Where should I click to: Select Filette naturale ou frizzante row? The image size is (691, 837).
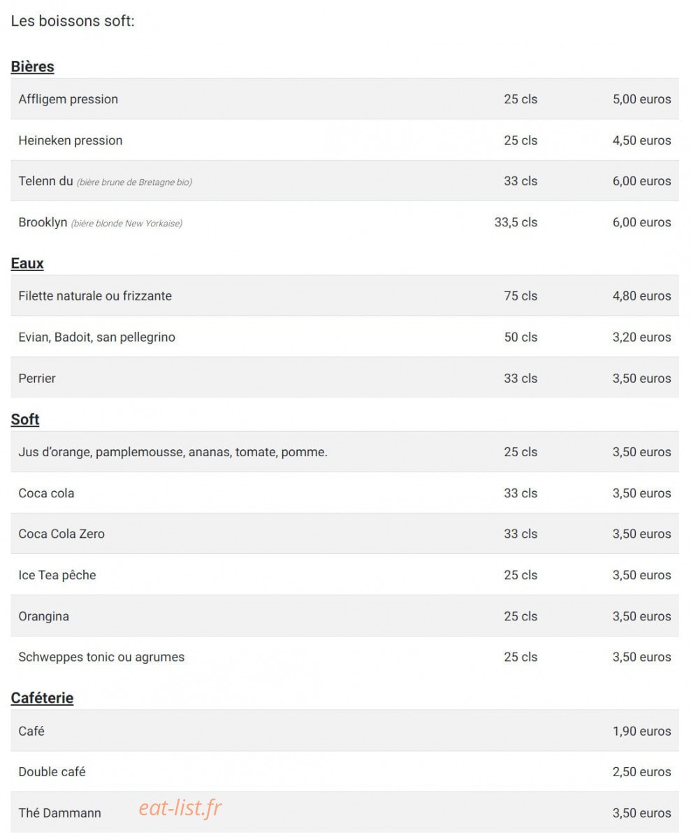click(344, 296)
